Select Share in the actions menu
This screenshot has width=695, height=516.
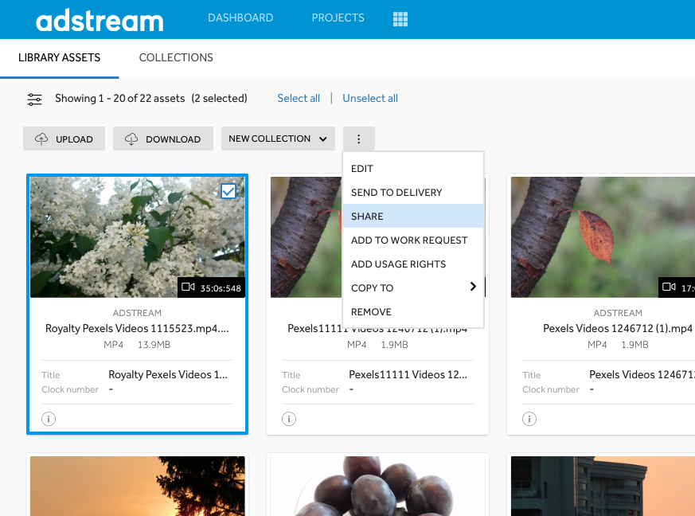413,217
